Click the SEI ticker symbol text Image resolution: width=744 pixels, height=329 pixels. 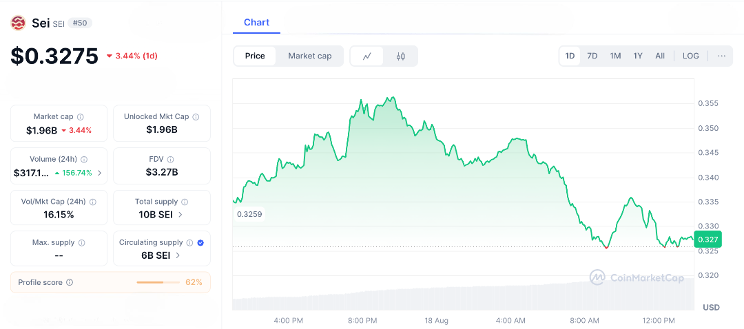point(59,23)
